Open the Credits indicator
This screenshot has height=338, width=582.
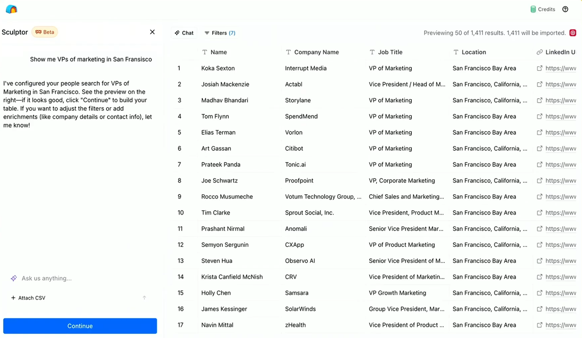pyautogui.click(x=543, y=9)
